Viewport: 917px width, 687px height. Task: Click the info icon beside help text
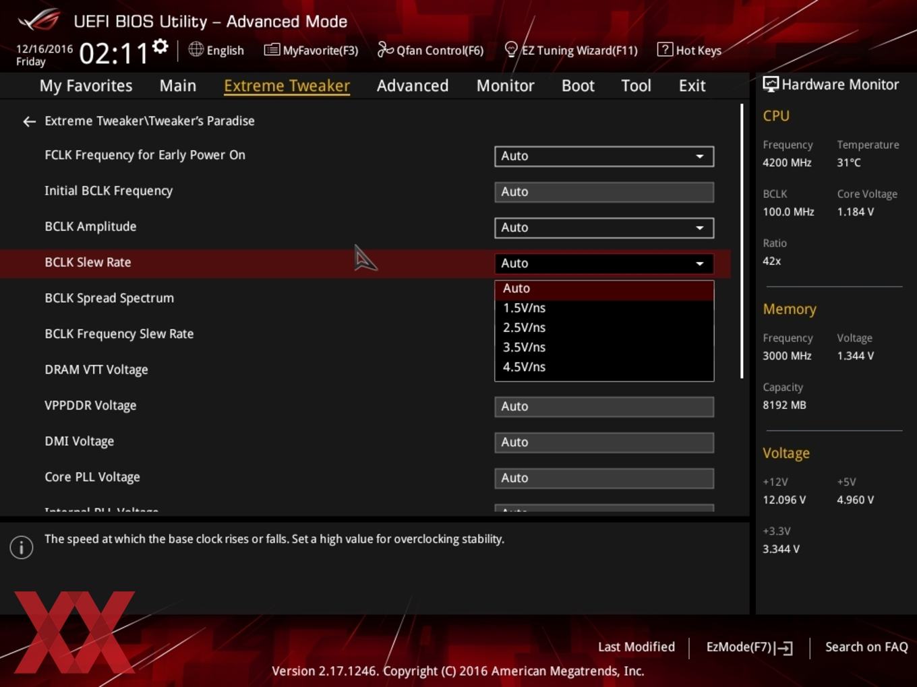click(x=22, y=548)
